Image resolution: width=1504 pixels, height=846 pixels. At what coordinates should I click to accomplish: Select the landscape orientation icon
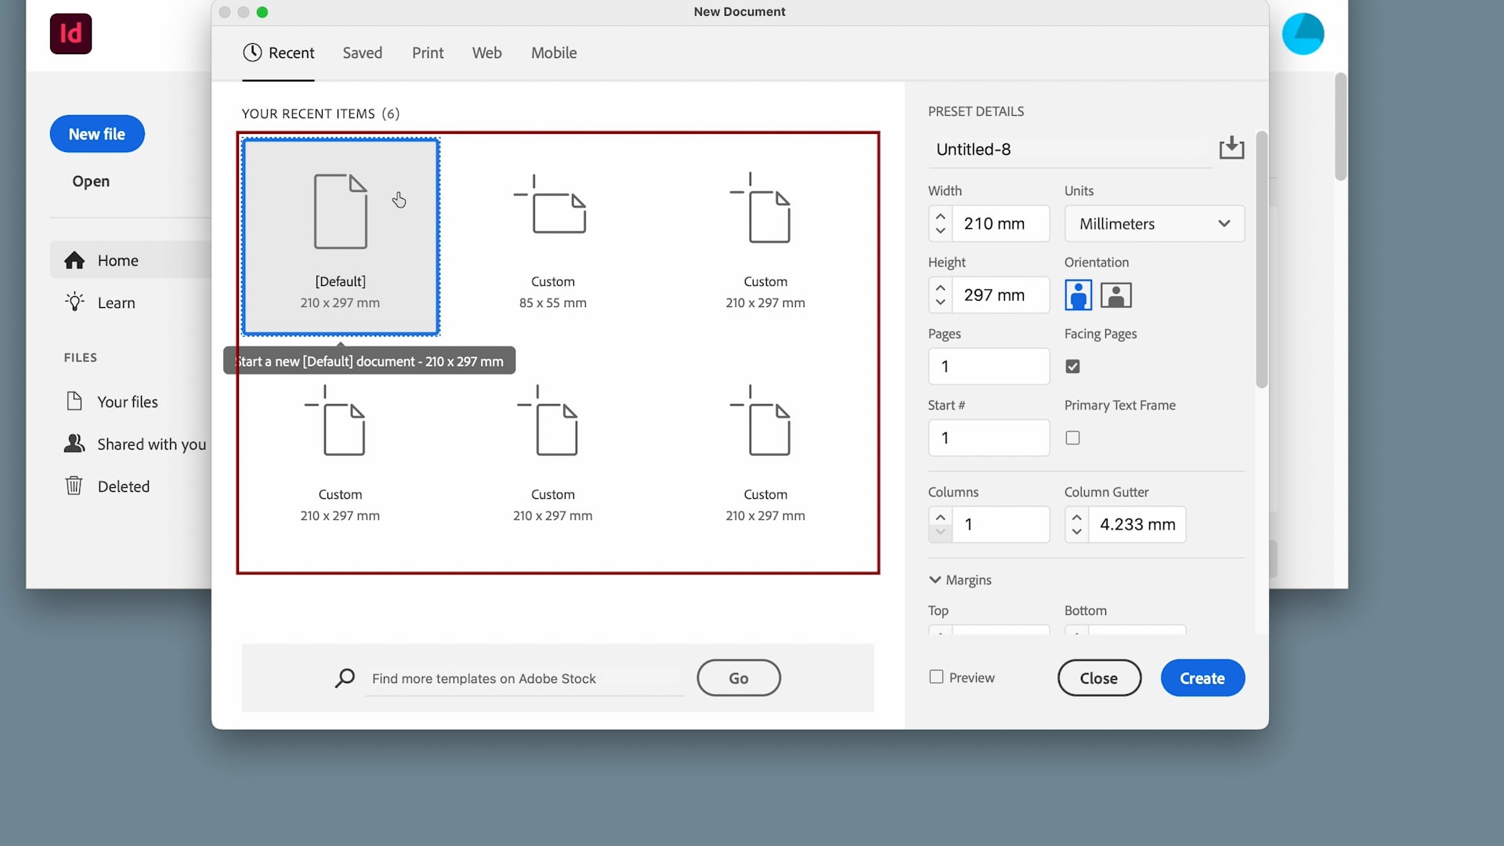[1115, 295]
